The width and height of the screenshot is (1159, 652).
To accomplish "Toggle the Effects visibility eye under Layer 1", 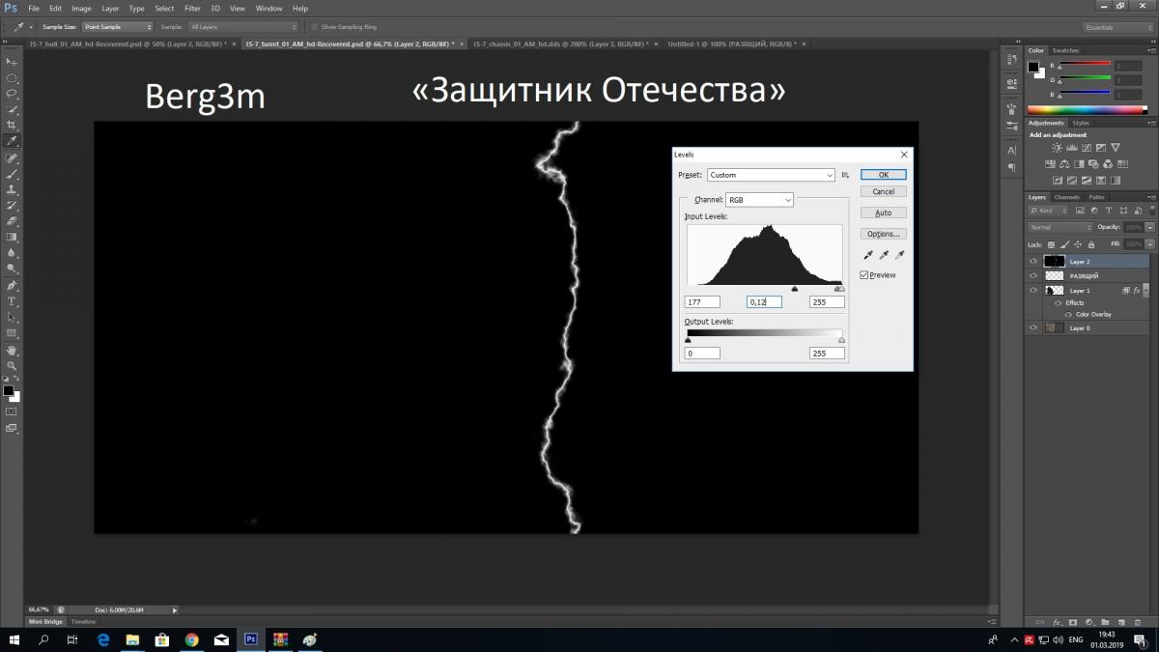I will pyautogui.click(x=1058, y=302).
